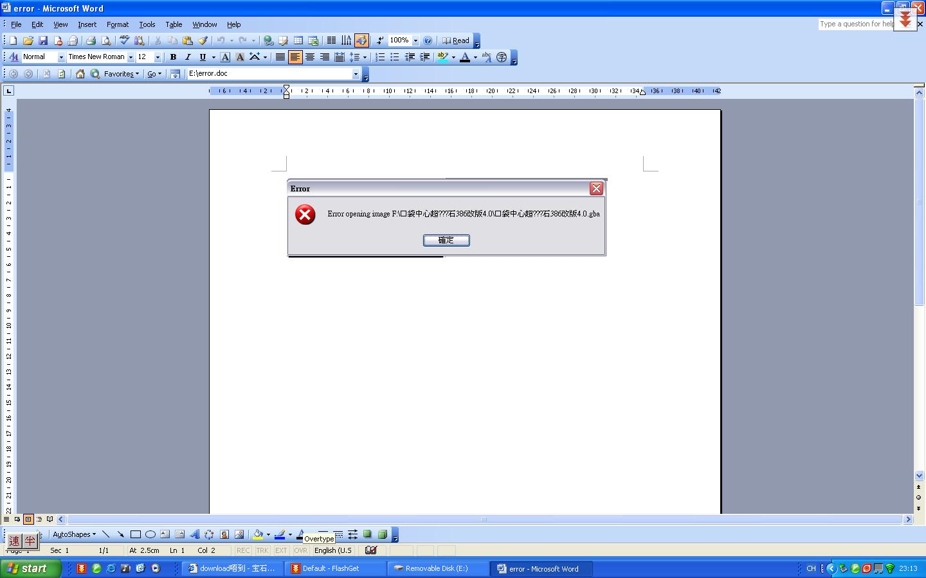Select the Rectangle drawing tool
The width and height of the screenshot is (926, 578).
coord(136,534)
